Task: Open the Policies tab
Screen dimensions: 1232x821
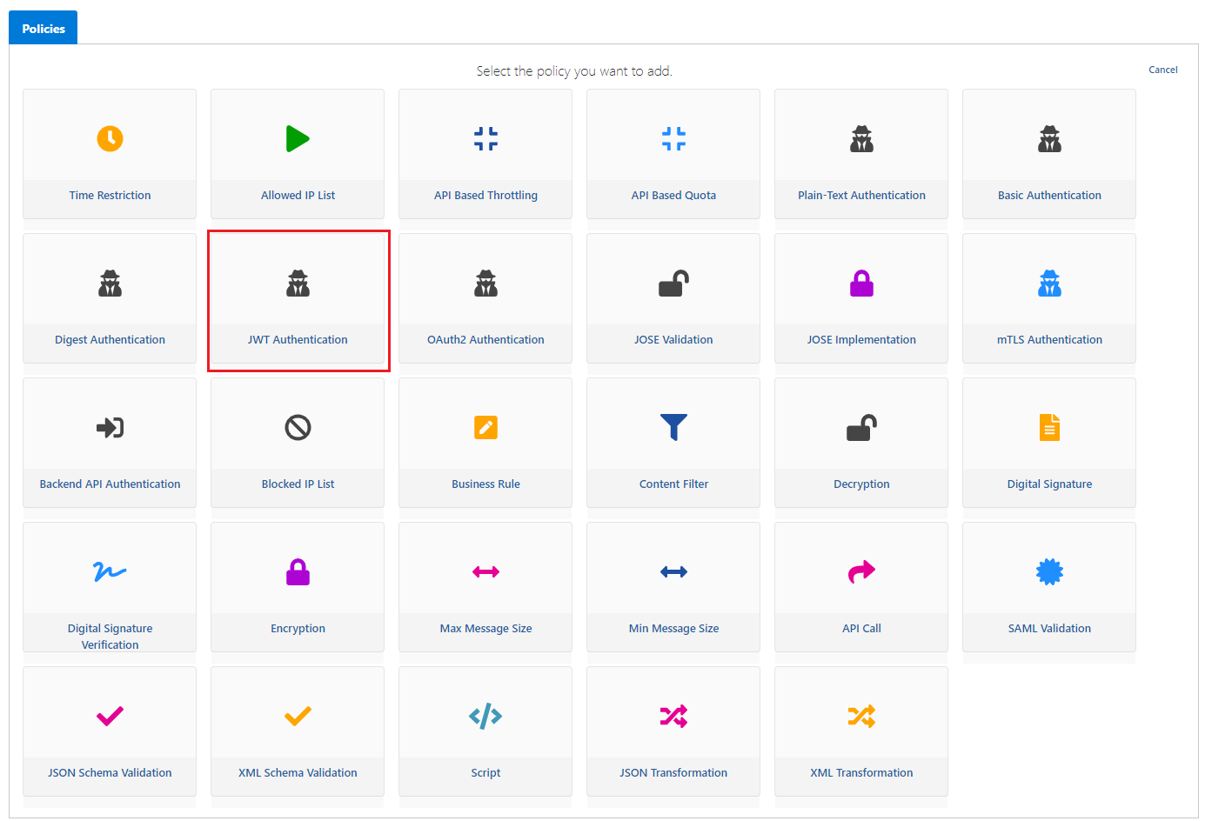Action: 44,29
